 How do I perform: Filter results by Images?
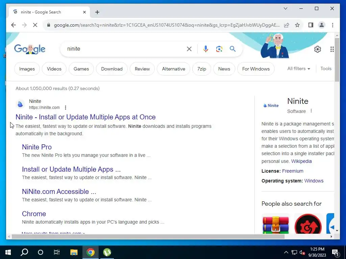click(x=27, y=69)
